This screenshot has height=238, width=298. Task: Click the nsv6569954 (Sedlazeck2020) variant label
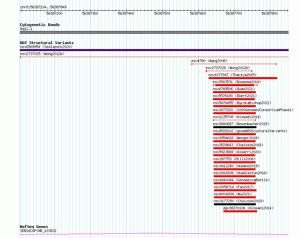(x=46, y=47)
